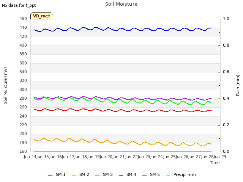Click the Soil Moisture chart title

click(121, 4)
